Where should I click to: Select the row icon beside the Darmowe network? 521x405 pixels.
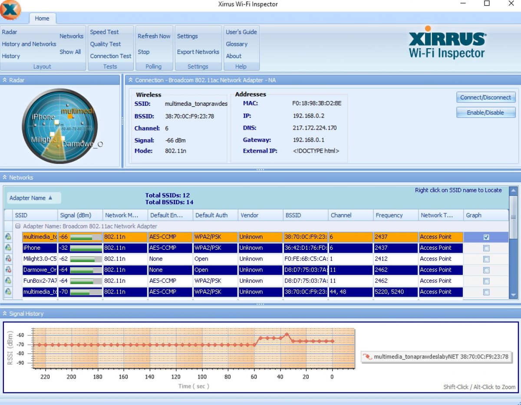8,270
